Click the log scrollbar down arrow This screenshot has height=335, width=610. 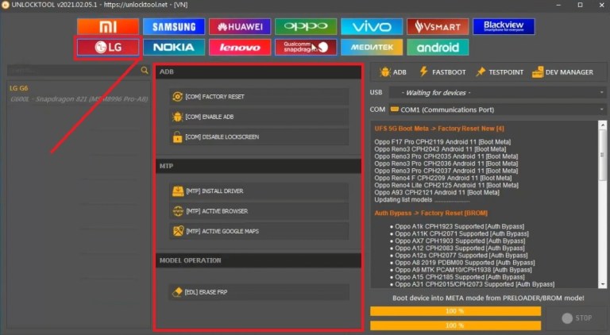pyautogui.click(x=603, y=284)
